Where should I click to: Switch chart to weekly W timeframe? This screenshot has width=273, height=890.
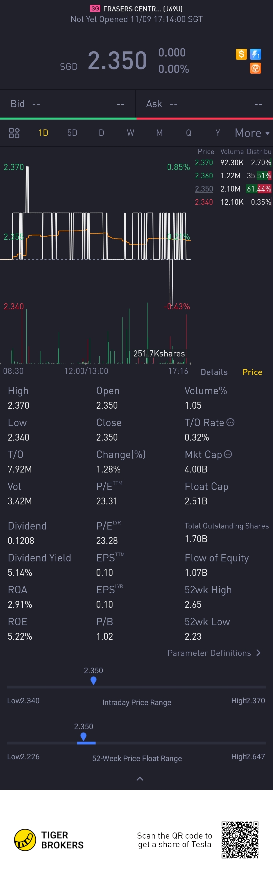pyautogui.click(x=130, y=133)
